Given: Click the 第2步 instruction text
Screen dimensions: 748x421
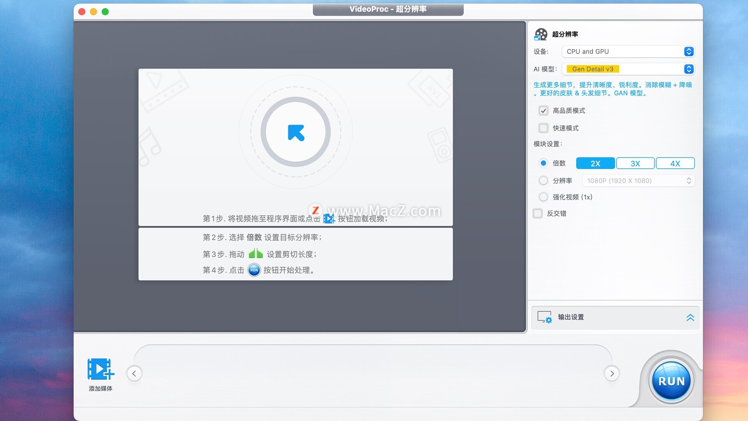Looking at the screenshot, I should [262, 237].
